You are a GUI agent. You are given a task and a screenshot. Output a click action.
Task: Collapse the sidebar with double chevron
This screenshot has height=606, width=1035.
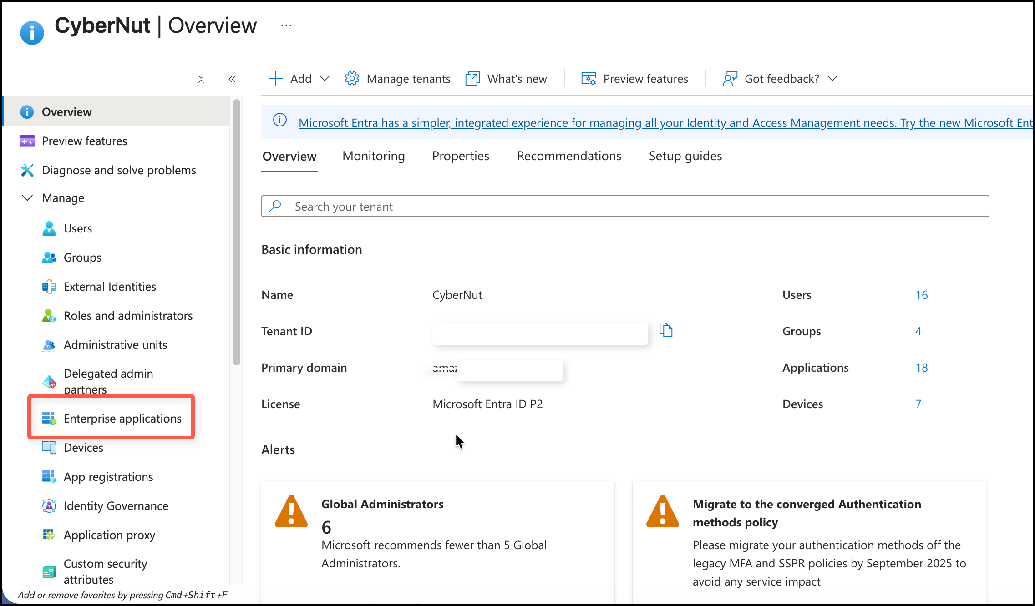[x=232, y=79]
